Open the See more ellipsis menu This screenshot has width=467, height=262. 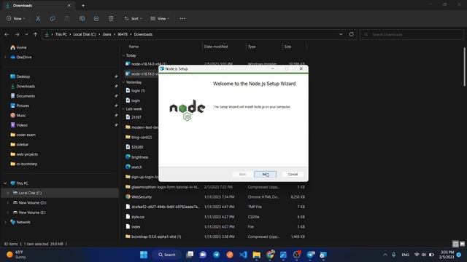[x=182, y=19]
